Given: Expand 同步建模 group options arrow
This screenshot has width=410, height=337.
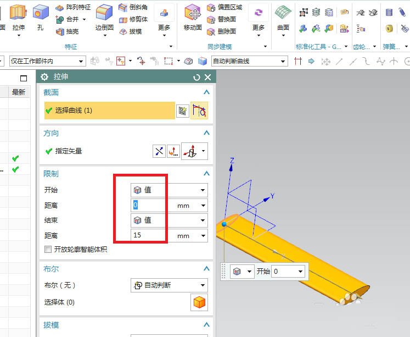Looking at the screenshot, I should tap(265, 47).
